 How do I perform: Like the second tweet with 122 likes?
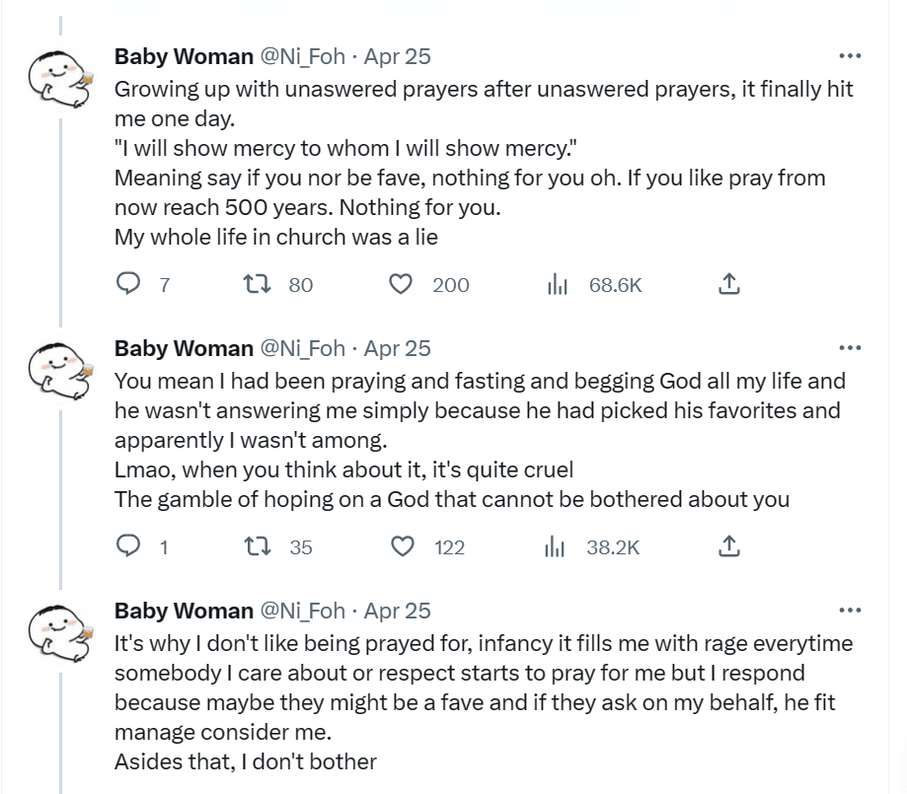click(403, 546)
